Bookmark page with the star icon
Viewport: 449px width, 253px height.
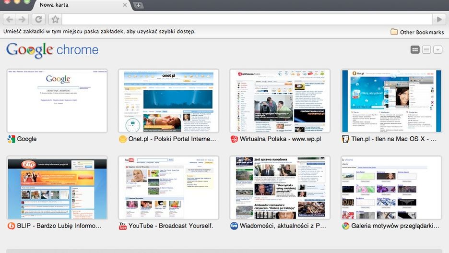(x=55, y=20)
